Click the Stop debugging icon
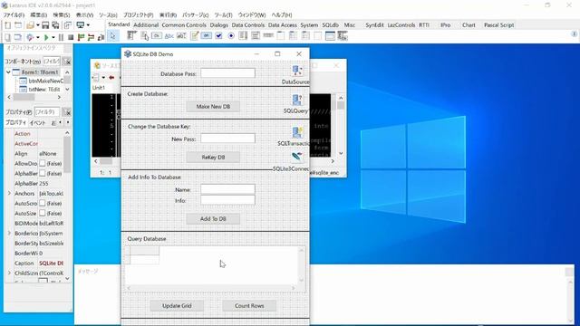 71,37
